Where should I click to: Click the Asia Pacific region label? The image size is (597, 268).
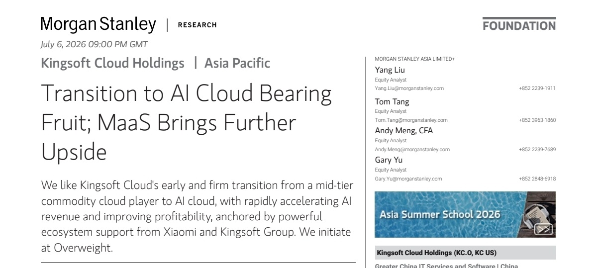pyautogui.click(x=237, y=63)
